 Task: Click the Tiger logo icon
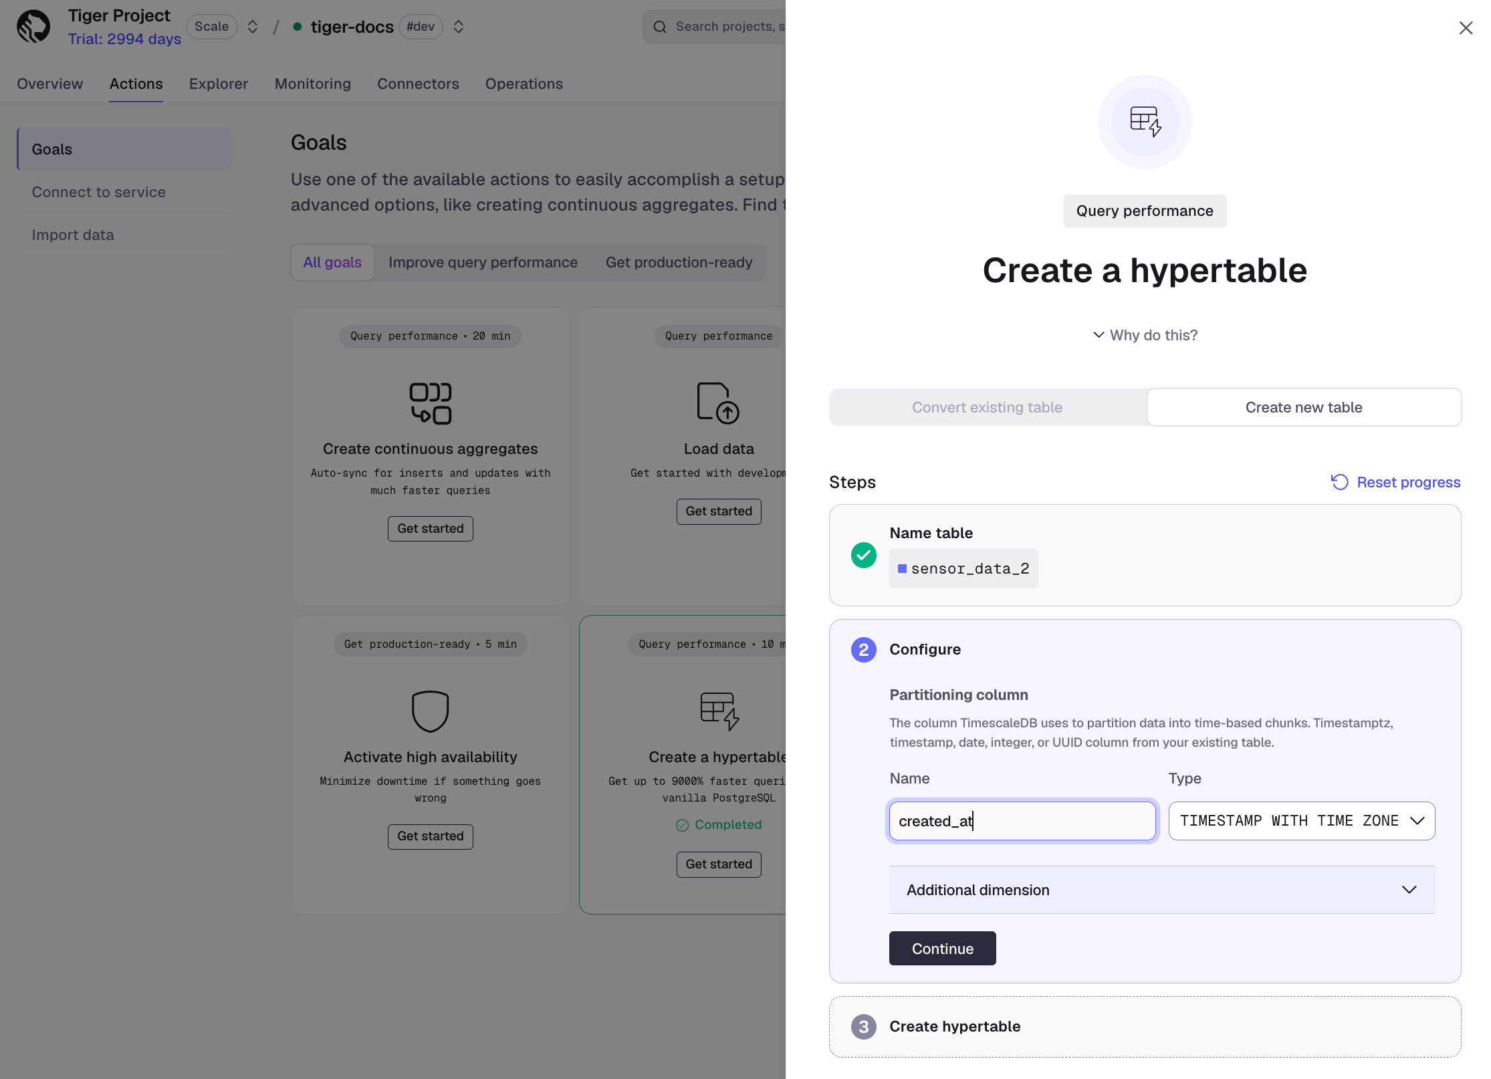pyautogui.click(x=33, y=27)
